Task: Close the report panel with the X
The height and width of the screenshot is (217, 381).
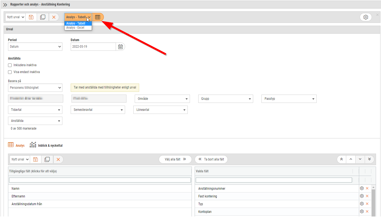Action: (377, 15)
